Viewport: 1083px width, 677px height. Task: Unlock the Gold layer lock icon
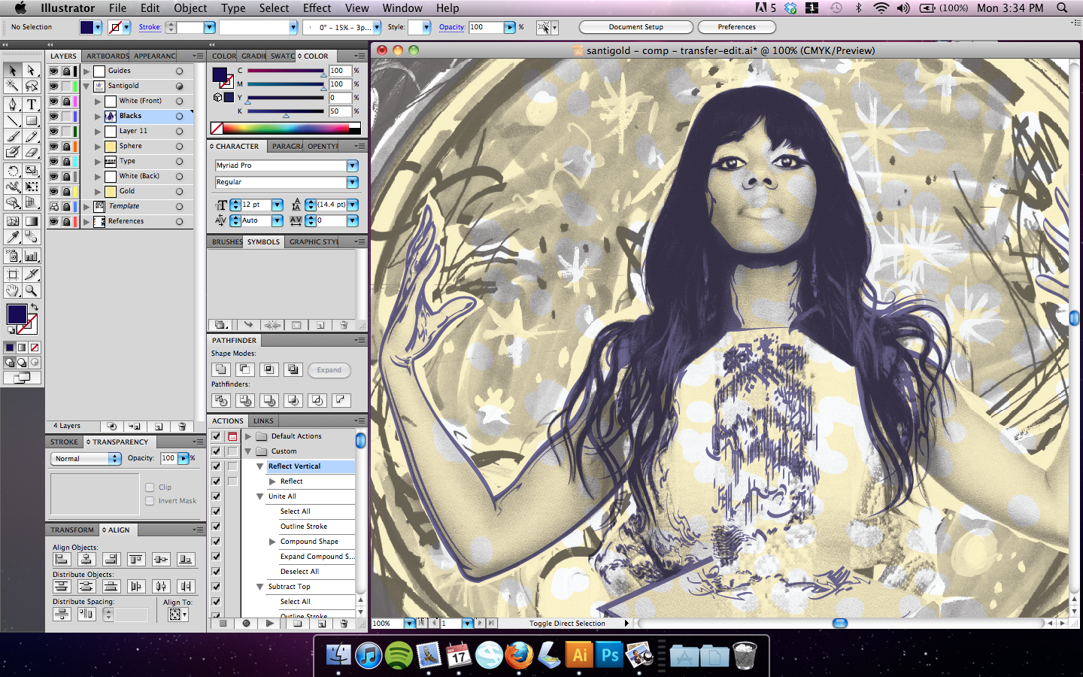66,191
